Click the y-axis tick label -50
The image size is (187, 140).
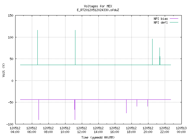[x=11, y=102]
